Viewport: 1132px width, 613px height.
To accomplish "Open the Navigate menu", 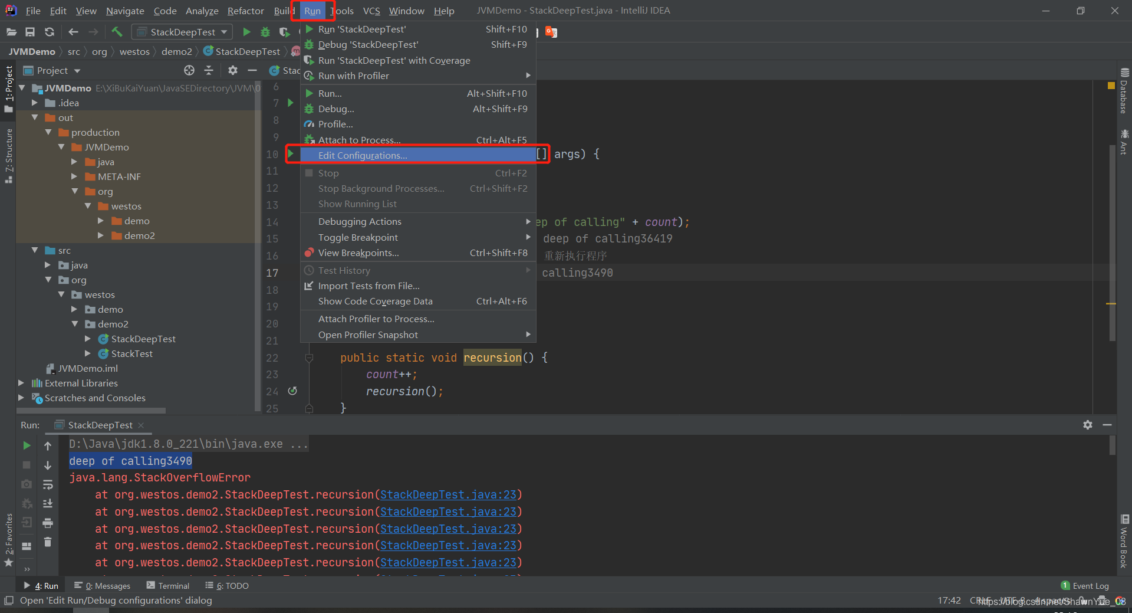I will [125, 11].
